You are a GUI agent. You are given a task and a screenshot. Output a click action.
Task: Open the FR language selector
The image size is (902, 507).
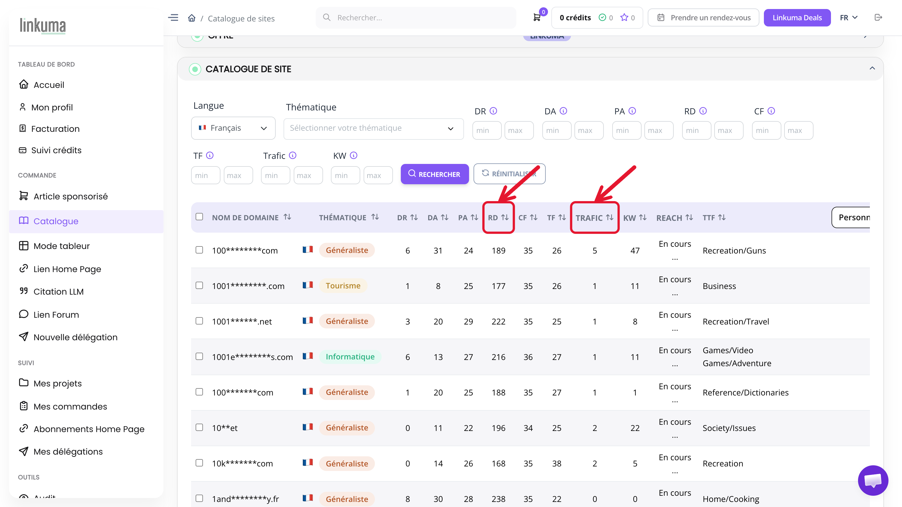click(x=849, y=17)
